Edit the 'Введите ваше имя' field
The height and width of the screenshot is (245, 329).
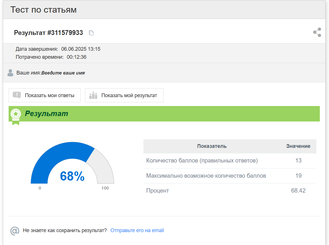tap(63, 73)
